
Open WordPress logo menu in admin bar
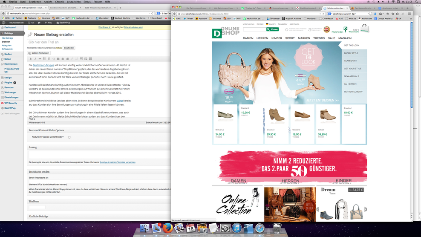[4, 23]
